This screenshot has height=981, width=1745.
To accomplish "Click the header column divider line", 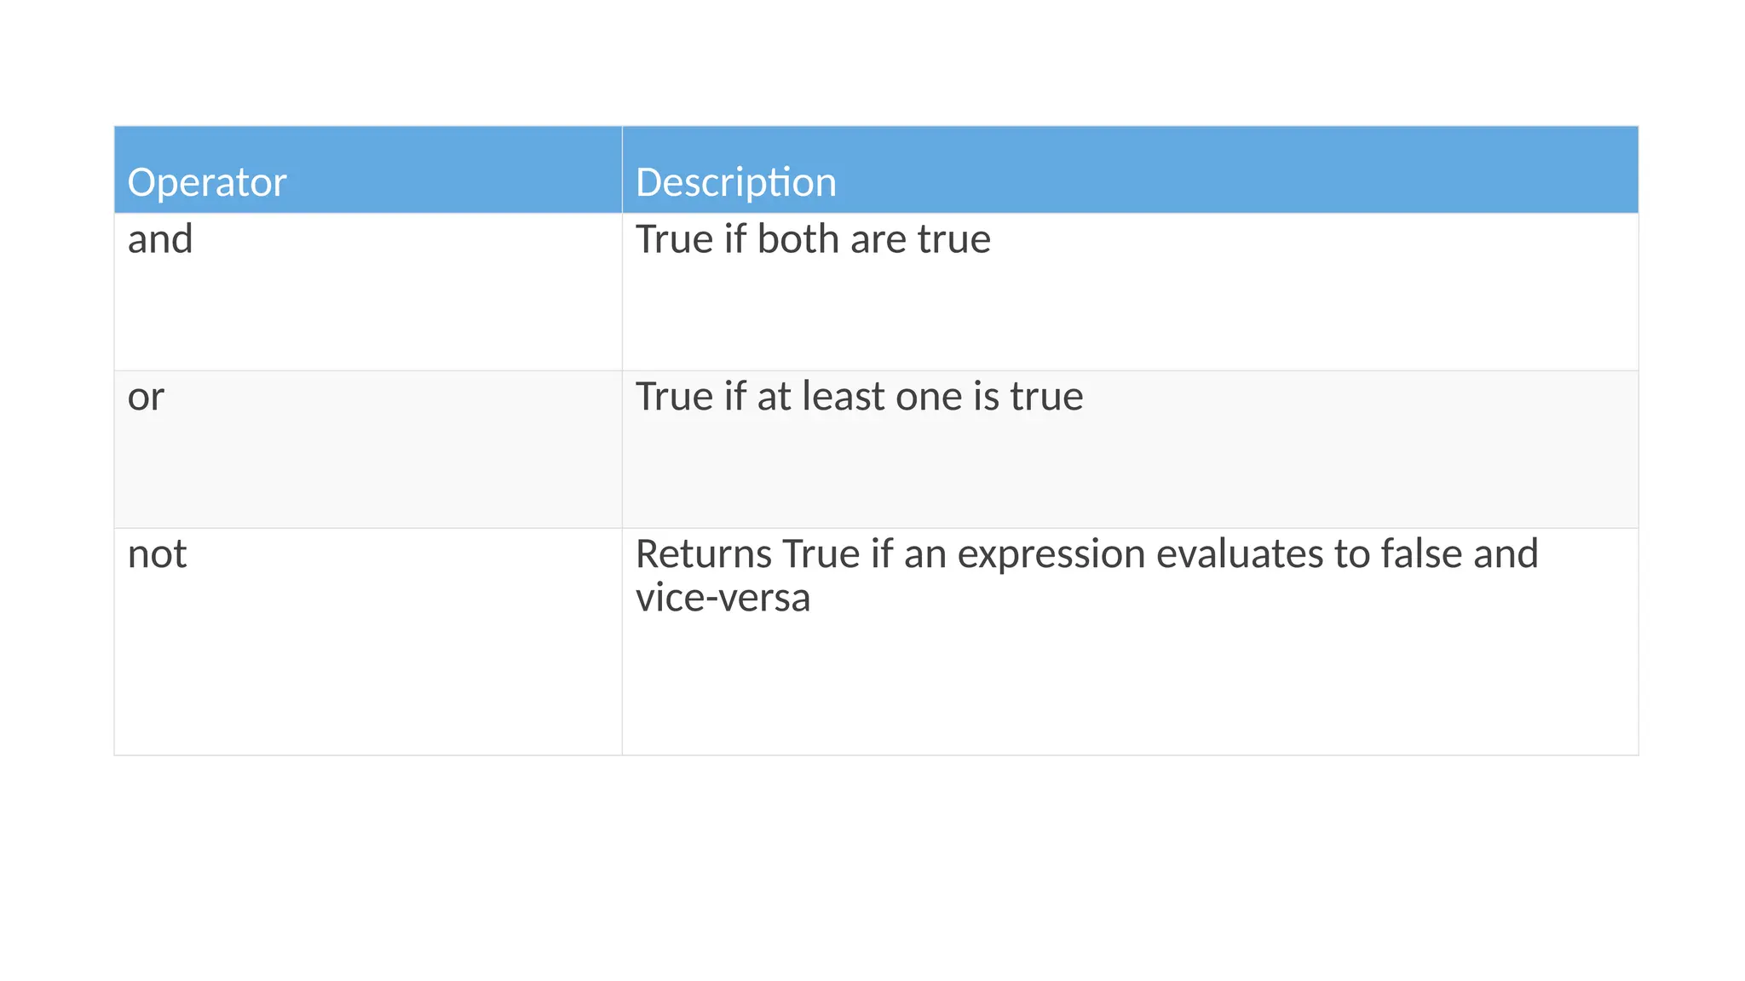I will click(x=622, y=169).
